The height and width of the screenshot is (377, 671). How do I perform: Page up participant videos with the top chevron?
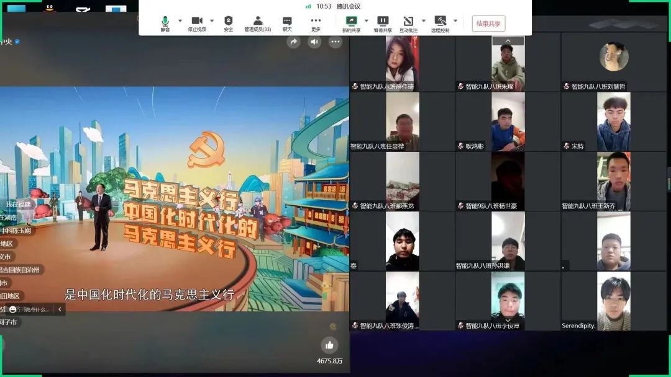508,40
